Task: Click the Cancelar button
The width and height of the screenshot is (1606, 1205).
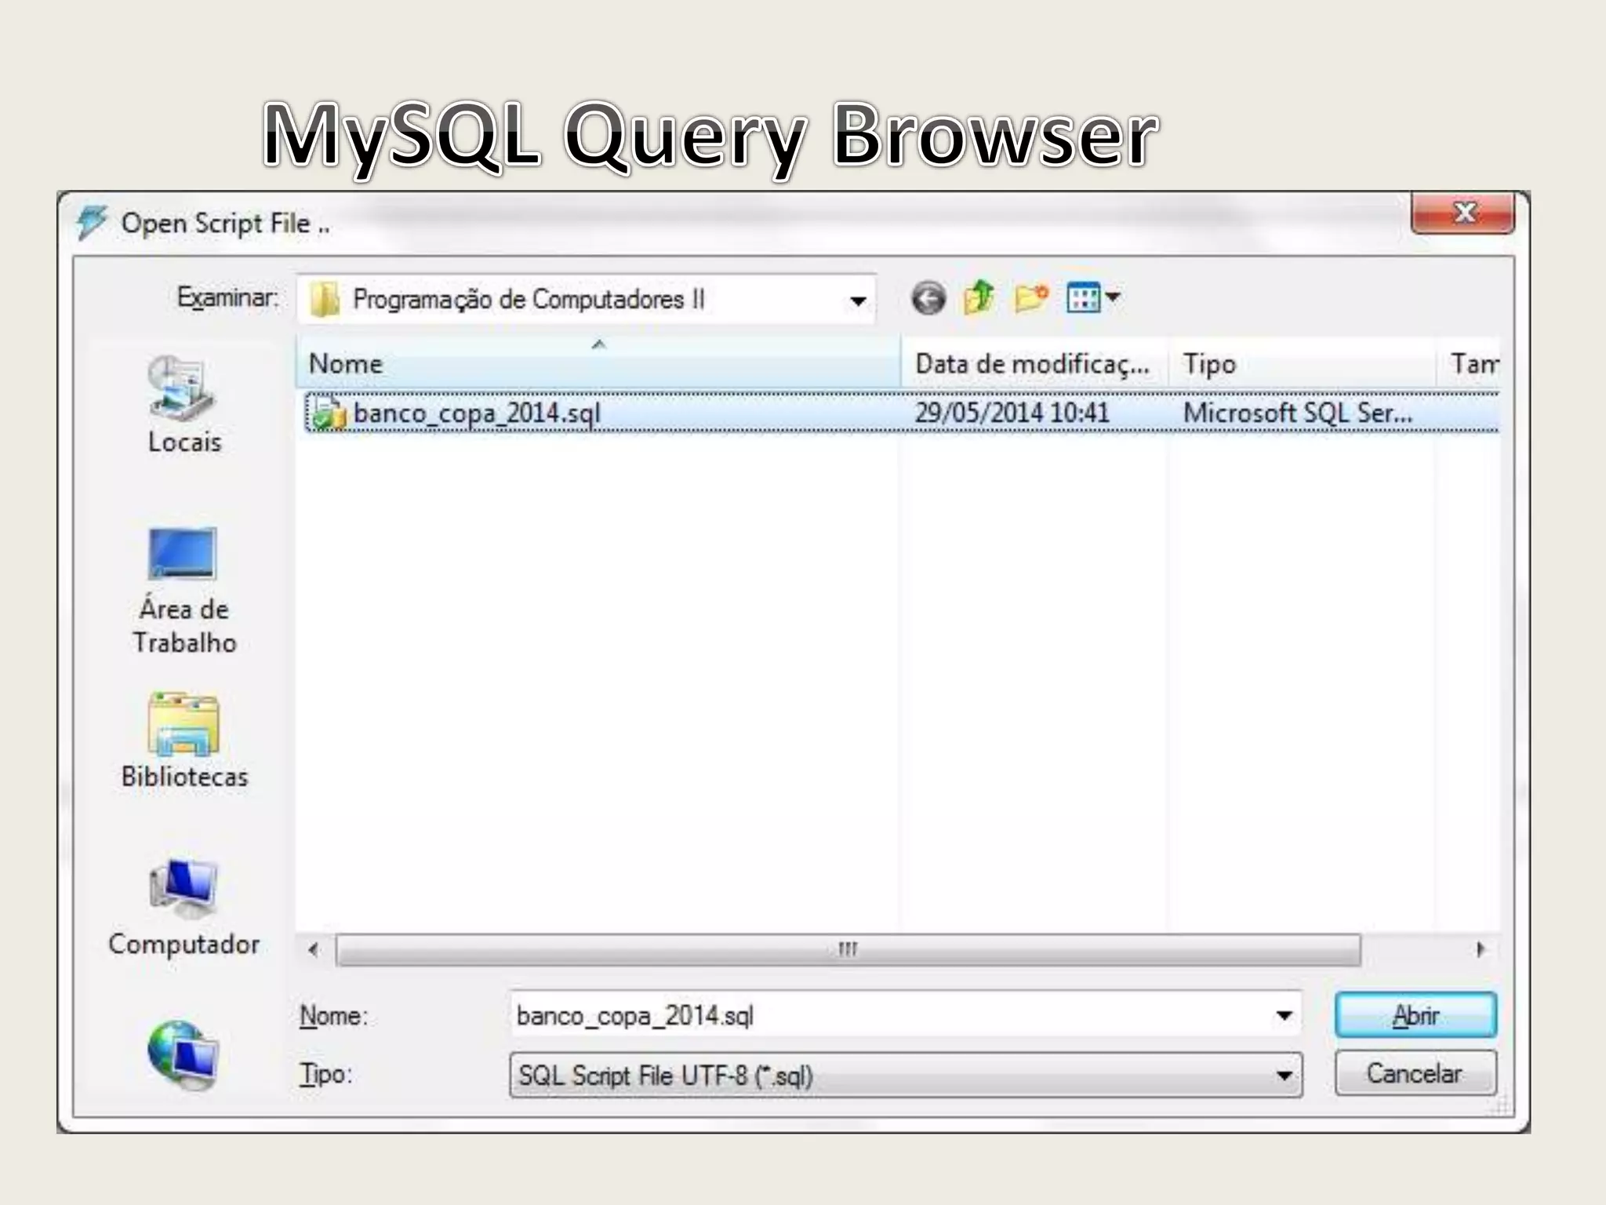Action: [x=1415, y=1073]
